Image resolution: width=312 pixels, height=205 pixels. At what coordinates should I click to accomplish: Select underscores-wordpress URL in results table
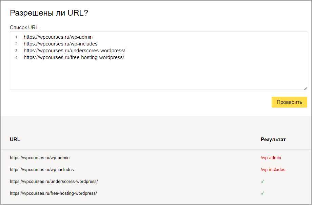click(x=54, y=182)
